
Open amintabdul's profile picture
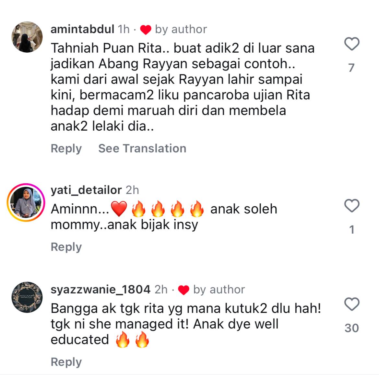(x=27, y=37)
